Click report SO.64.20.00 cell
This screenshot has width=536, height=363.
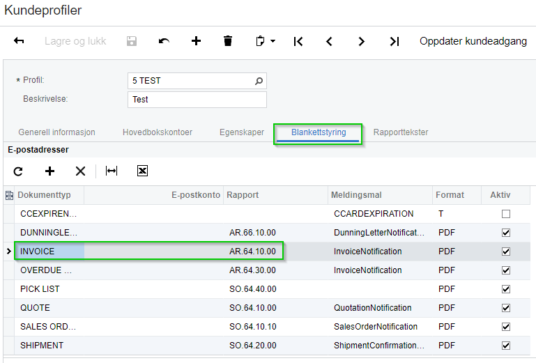tap(275, 346)
